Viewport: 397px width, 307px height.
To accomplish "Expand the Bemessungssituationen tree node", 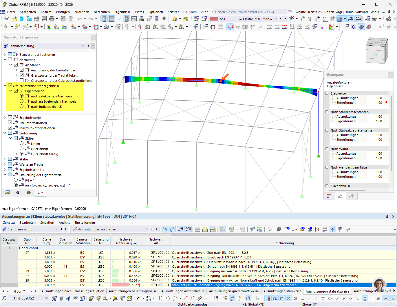I will pyautogui.click(x=5, y=55).
